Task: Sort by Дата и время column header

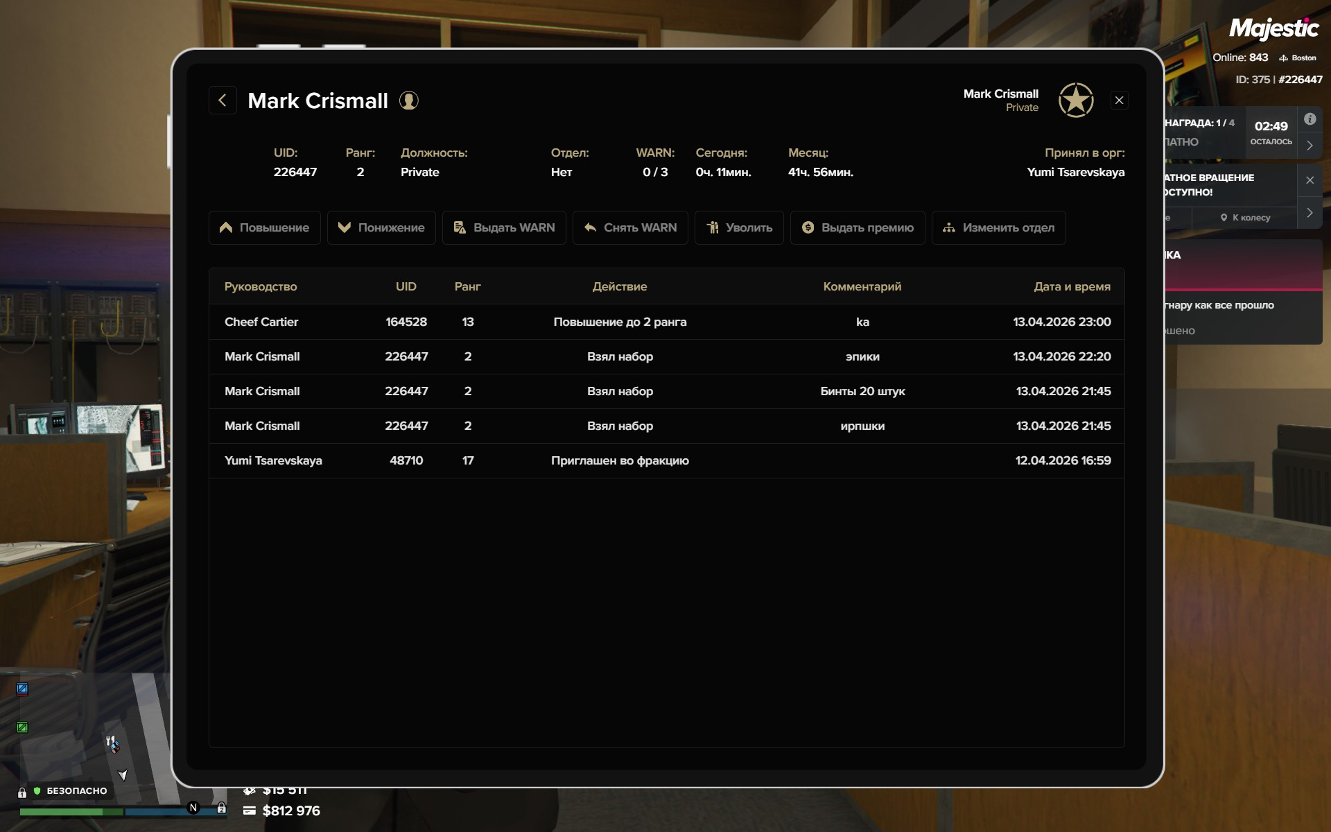Action: coord(1072,286)
